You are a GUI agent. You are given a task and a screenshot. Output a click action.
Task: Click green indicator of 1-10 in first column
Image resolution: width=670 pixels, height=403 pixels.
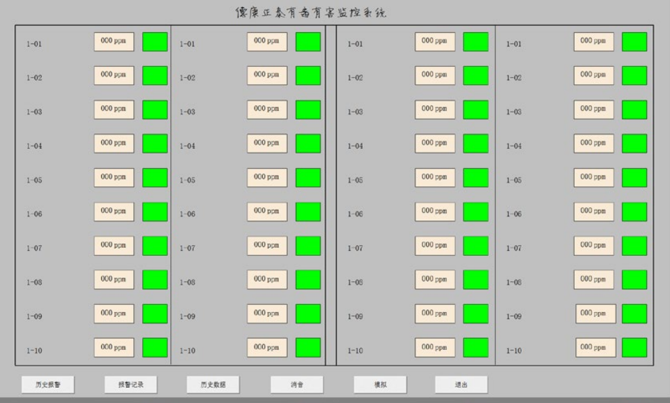pos(154,348)
